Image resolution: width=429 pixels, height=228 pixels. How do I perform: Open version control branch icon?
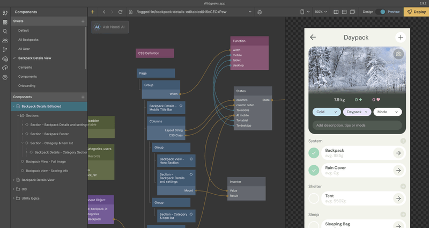pyautogui.click(x=5, y=49)
